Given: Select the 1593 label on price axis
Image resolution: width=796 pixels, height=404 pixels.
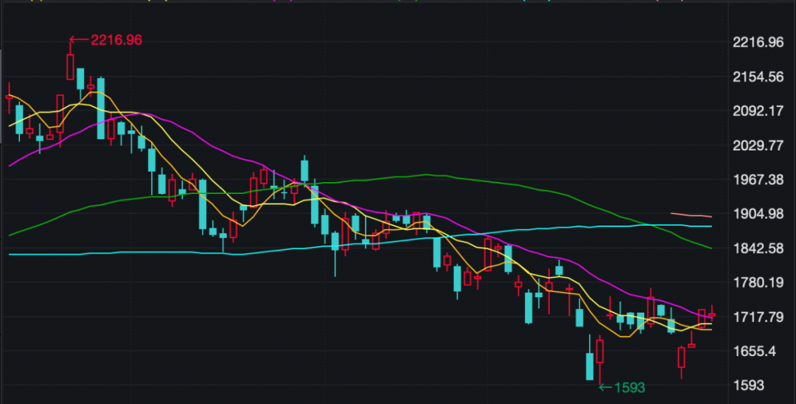Looking at the screenshot, I should [x=748, y=386].
